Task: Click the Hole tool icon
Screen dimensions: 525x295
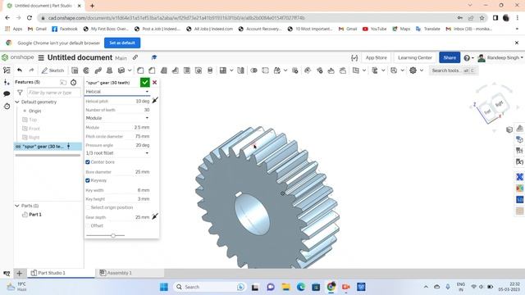Action: (x=199, y=70)
